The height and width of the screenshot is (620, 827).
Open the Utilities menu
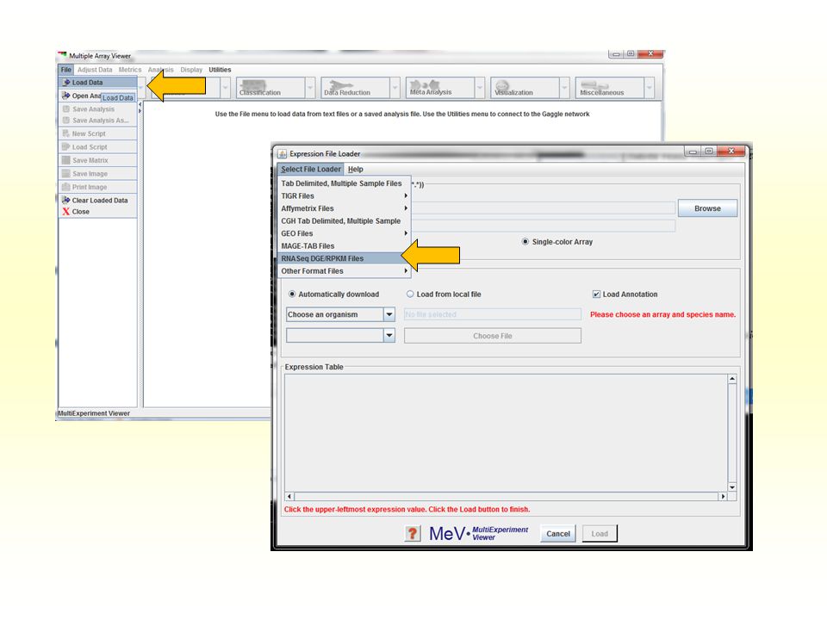tap(220, 70)
